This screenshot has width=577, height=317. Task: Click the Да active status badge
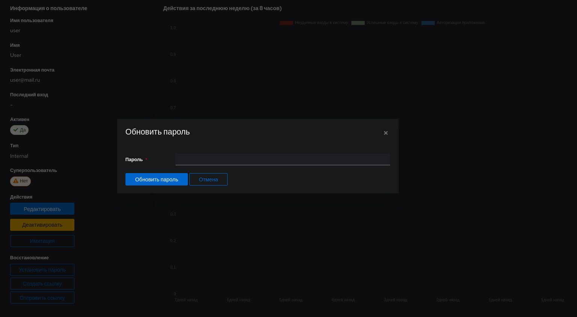pyautogui.click(x=19, y=130)
